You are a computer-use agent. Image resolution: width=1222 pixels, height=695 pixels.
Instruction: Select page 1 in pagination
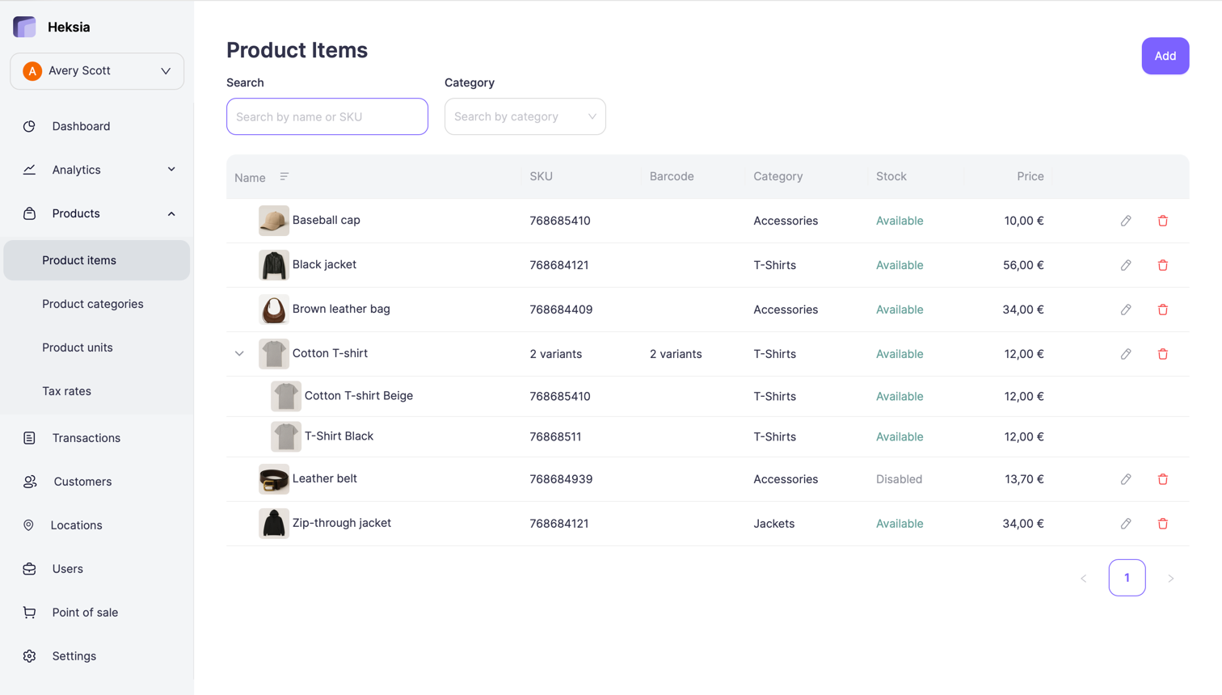coord(1127,578)
